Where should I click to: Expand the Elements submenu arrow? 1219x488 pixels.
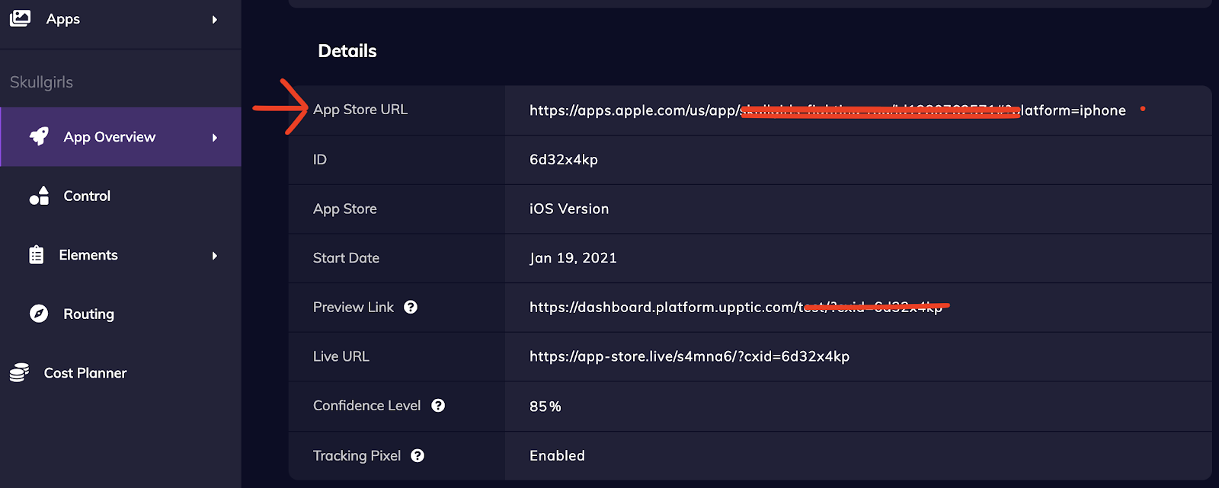(215, 255)
